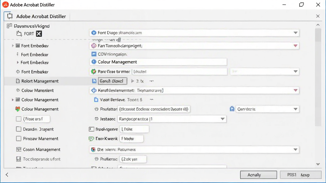The image size is (326, 183).
Task: Click the page icon beside Rolort Management
Action: [x=18, y=81]
